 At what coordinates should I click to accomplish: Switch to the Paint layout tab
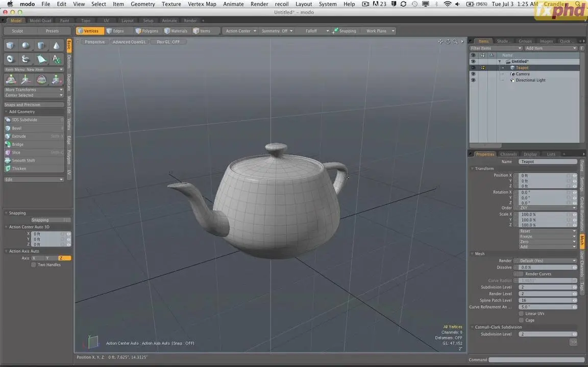pyautogui.click(x=64, y=20)
